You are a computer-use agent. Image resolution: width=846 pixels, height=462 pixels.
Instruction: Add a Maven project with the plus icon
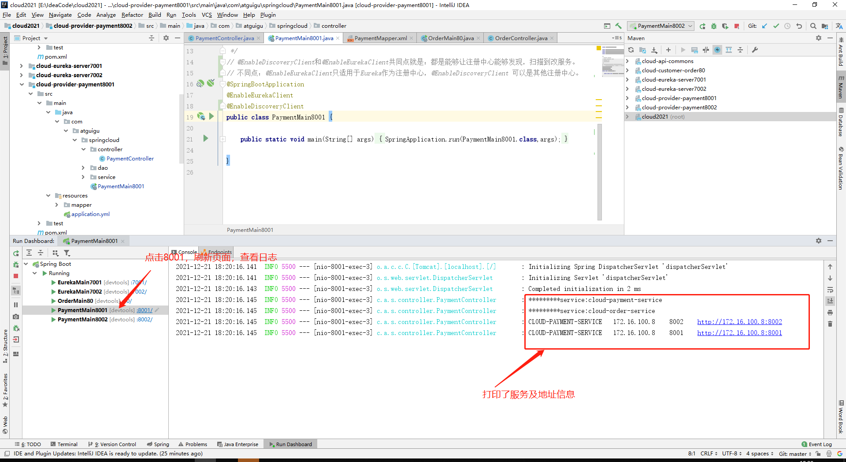pos(668,50)
